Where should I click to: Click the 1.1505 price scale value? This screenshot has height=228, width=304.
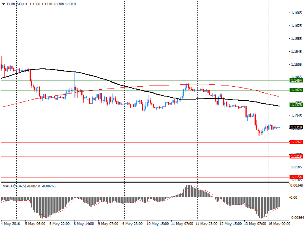point(296,64)
